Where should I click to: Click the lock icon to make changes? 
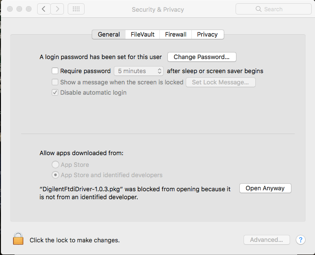pos(18,239)
